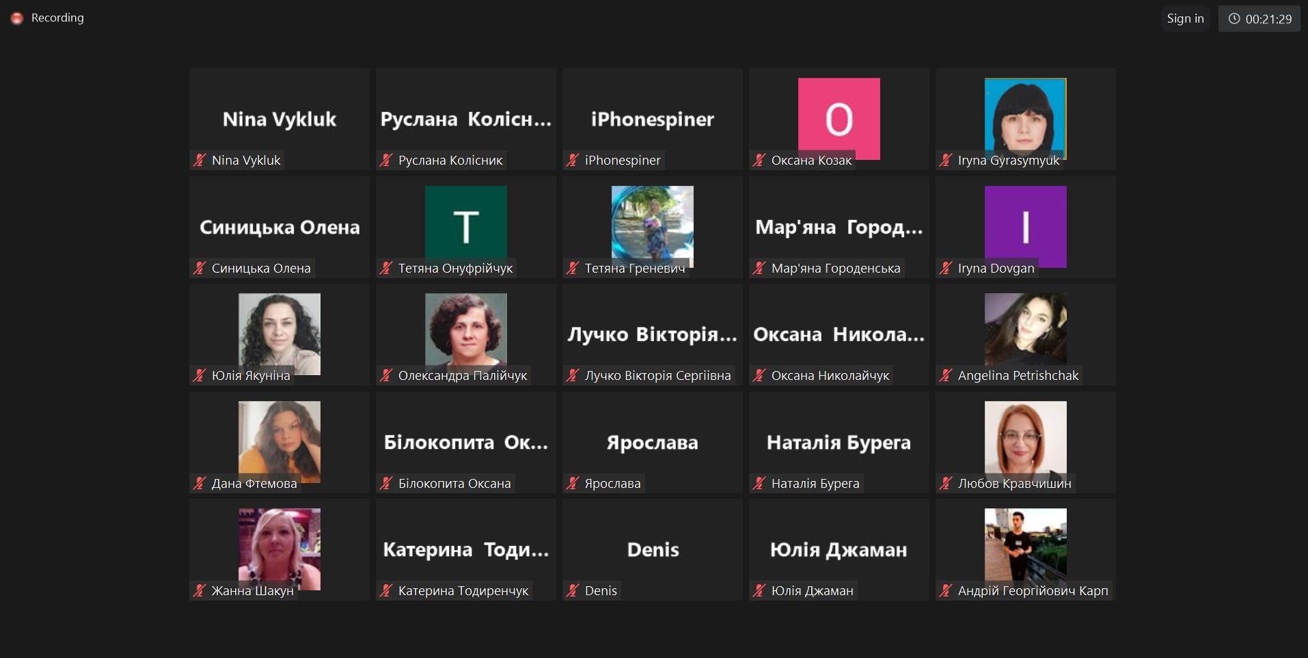Image resolution: width=1308 pixels, height=658 pixels.
Task: Click muted mic icon for Оксана Николайчук
Action: tap(759, 375)
